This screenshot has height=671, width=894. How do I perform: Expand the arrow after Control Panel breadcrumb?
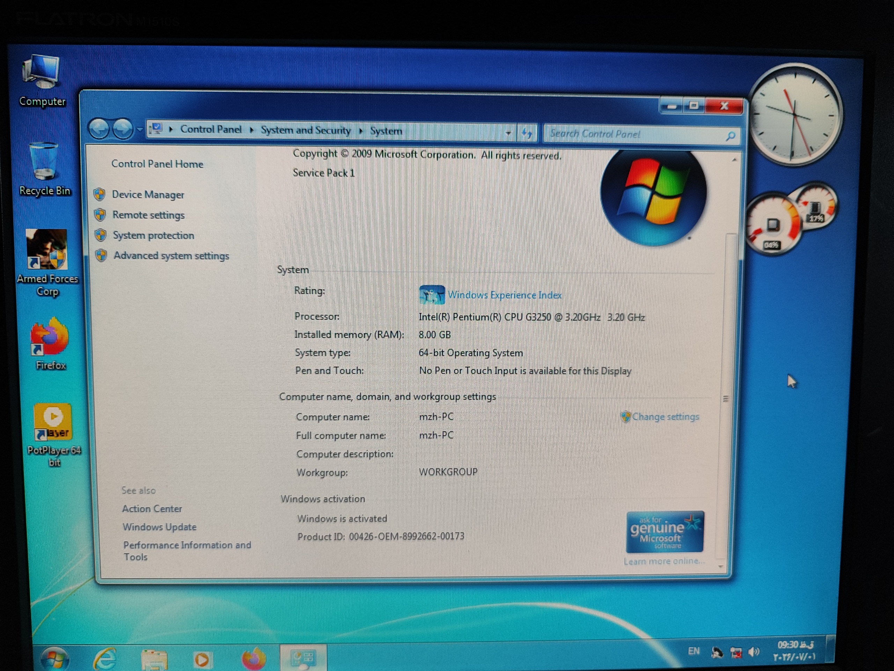251,130
